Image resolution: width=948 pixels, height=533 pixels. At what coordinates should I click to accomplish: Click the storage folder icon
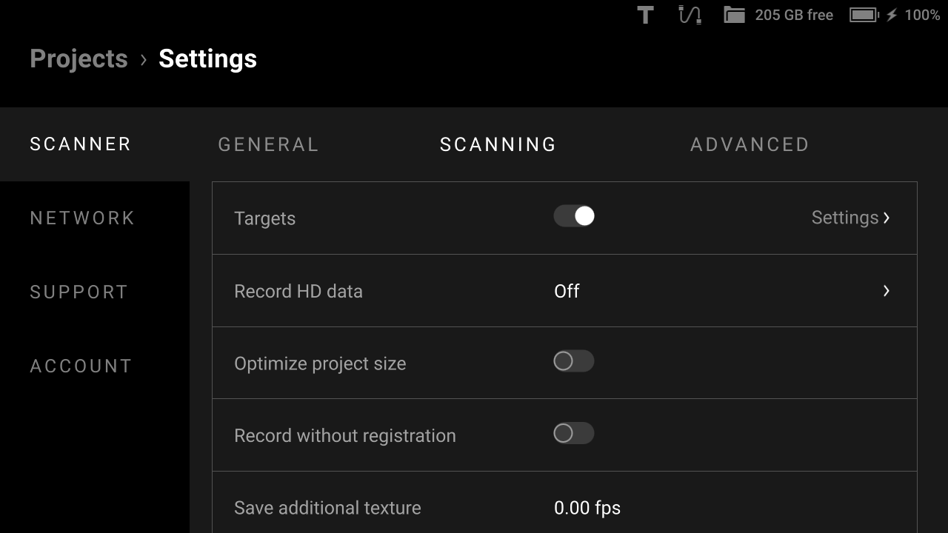tap(734, 15)
